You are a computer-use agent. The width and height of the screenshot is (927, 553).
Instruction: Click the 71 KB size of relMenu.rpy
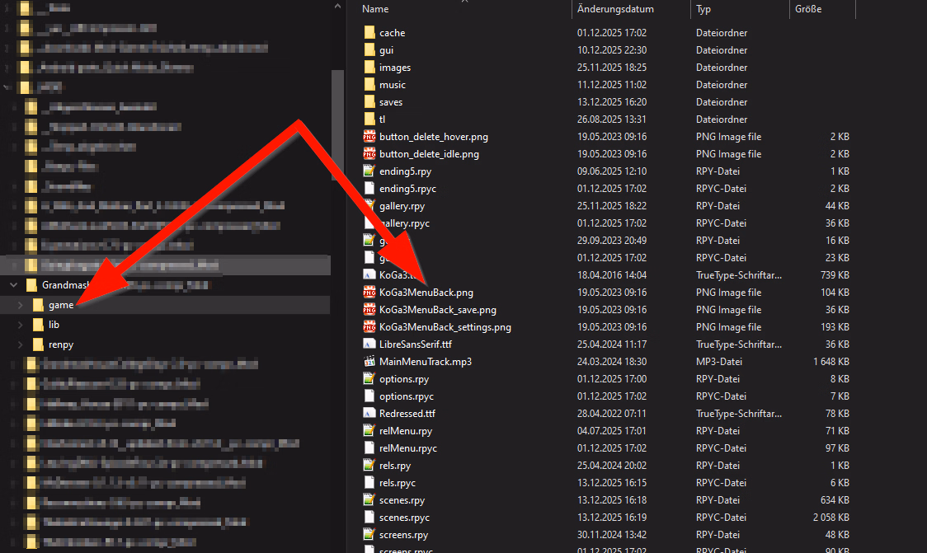point(838,431)
